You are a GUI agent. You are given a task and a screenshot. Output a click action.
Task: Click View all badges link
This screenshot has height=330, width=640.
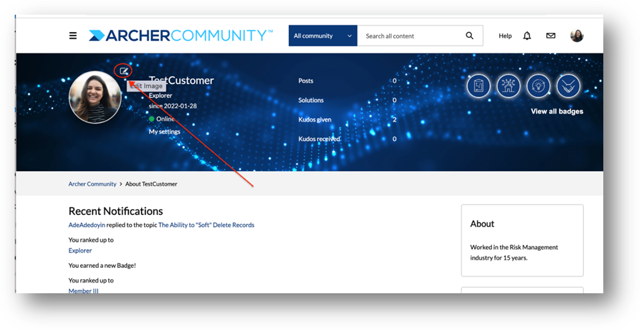click(557, 111)
